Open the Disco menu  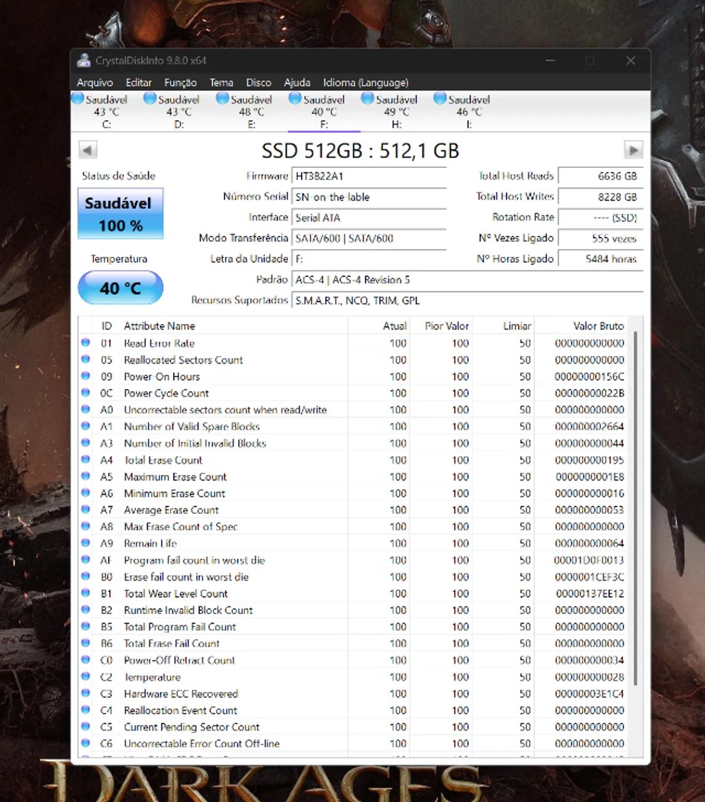point(258,83)
